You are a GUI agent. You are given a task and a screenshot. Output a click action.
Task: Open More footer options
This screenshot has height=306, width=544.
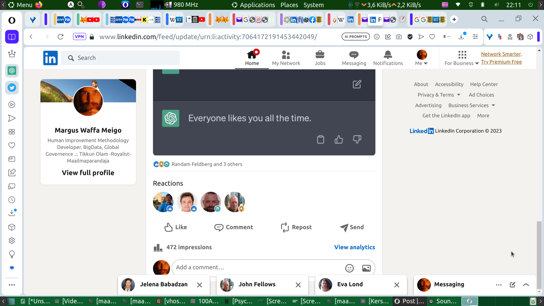coord(483,116)
